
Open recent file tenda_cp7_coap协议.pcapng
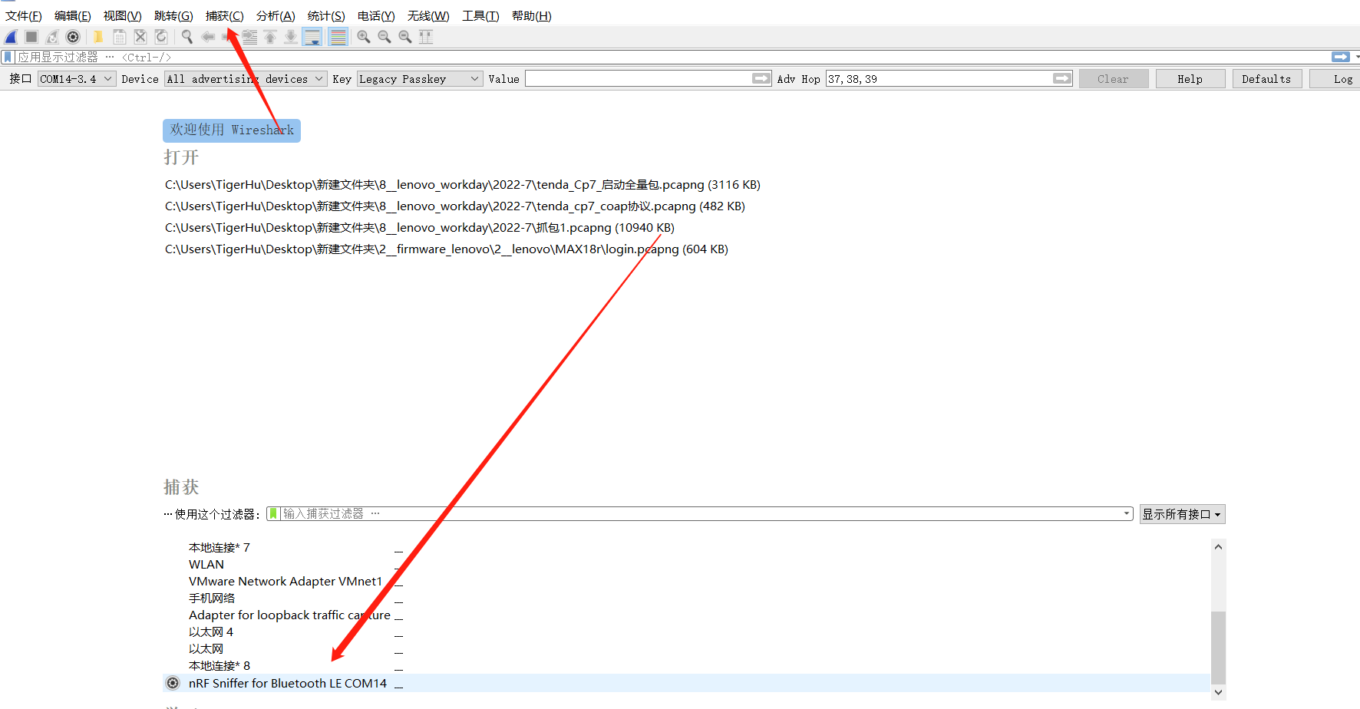click(x=455, y=206)
